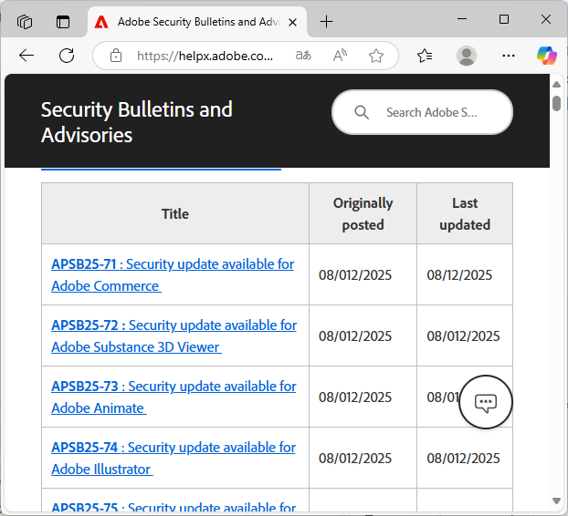The width and height of the screenshot is (568, 516).
Task: Click the translate page icon
Action: tap(303, 56)
